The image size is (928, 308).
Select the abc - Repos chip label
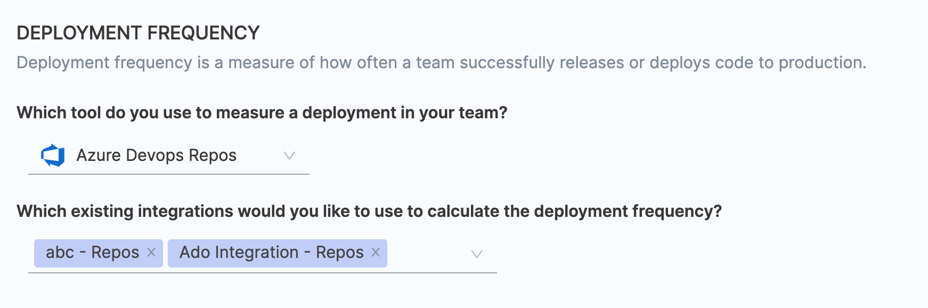pos(92,253)
